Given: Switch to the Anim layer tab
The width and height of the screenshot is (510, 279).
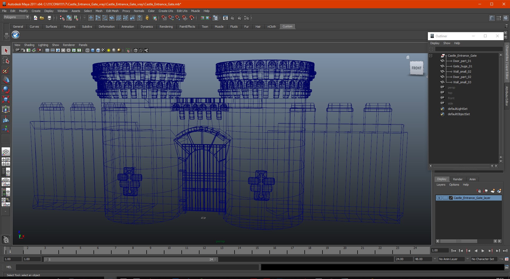Looking at the screenshot, I should coord(472,179).
